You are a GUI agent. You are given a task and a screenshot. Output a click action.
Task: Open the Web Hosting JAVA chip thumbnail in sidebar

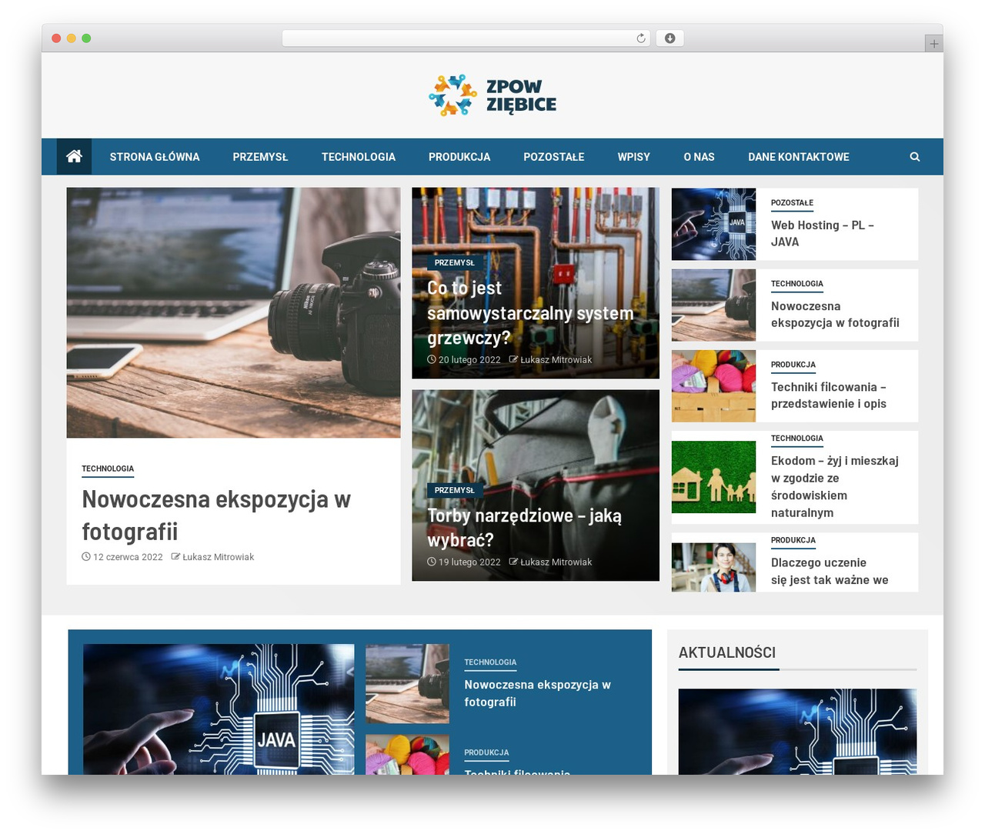pyautogui.click(x=713, y=224)
